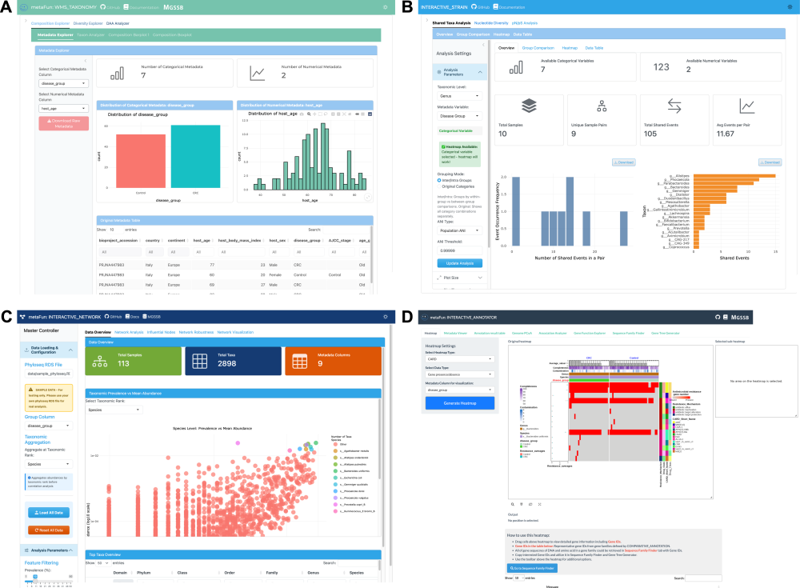Click network icon on Unique Sample Pairs card
The height and width of the screenshot is (588, 800).
pyautogui.click(x=602, y=106)
